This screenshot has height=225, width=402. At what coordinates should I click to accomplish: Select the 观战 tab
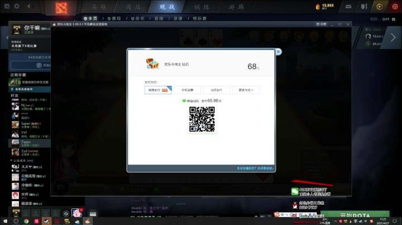[x=167, y=7]
